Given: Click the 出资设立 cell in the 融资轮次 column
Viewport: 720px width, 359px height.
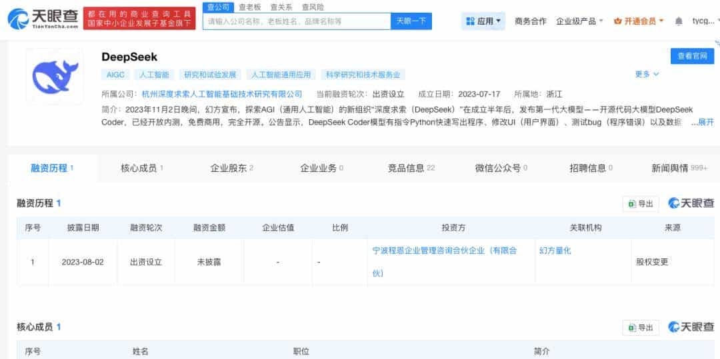Looking at the screenshot, I should click(146, 262).
